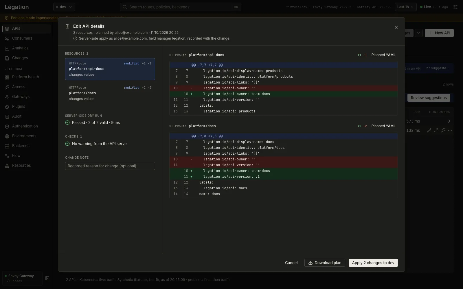Click 'legation.io/api-identity: platform/products' line
The image size is (463, 289).
[x=284, y=77]
